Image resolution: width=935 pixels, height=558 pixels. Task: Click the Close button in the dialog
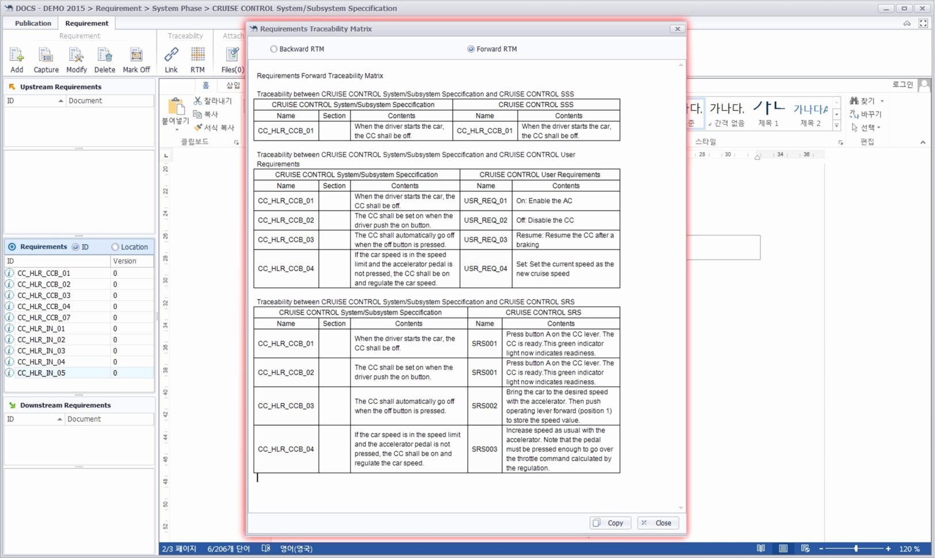[x=658, y=522]
